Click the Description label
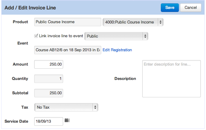The height and width of the screenshot is (130, 206). click(x=125, y=79)
